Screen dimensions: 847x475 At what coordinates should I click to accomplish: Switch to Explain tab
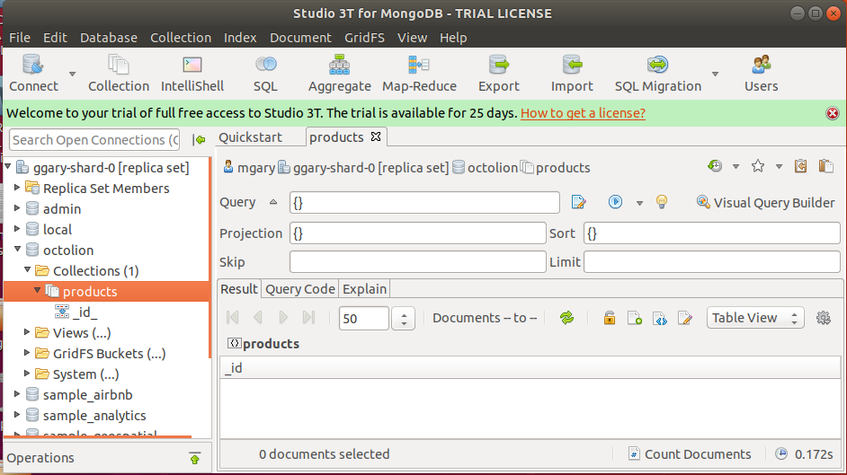pos(365,289)
